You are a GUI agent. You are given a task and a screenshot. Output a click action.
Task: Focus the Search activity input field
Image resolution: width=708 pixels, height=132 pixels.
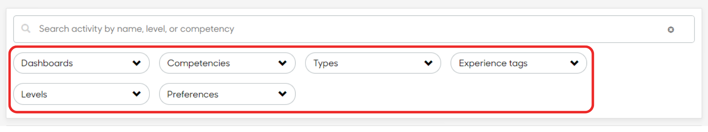354,29
